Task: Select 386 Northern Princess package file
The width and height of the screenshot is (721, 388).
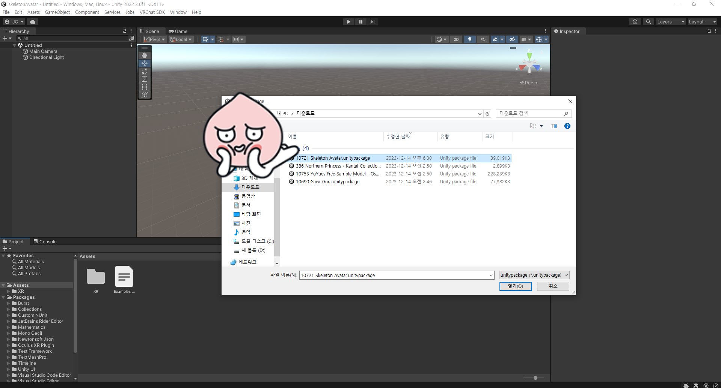Action: pos(338,166)
